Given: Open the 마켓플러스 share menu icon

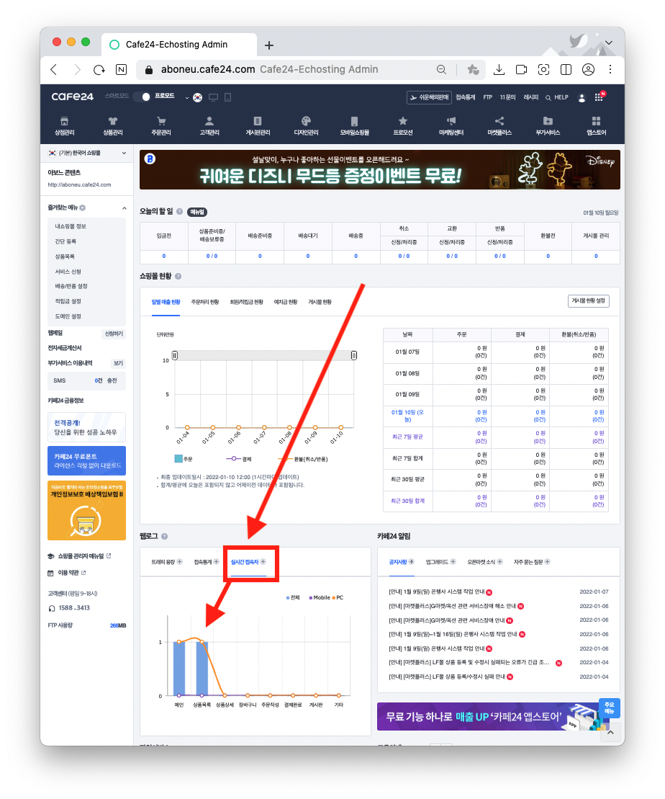Looking at the screenshot, I should [499, 121].
